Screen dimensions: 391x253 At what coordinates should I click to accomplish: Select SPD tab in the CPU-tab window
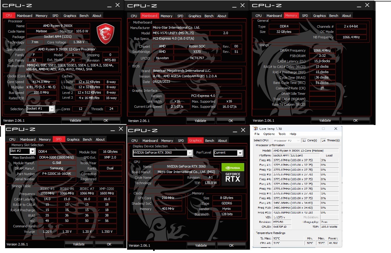pyautogui.click(x=55, y=16)
